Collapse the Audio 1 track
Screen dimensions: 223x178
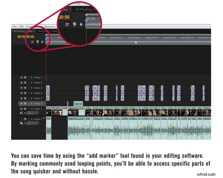(32, 119)
